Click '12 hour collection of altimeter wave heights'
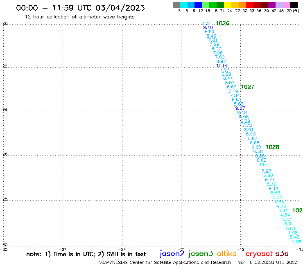The width and height of the screenshot is (303, 266). coord(79,17)
